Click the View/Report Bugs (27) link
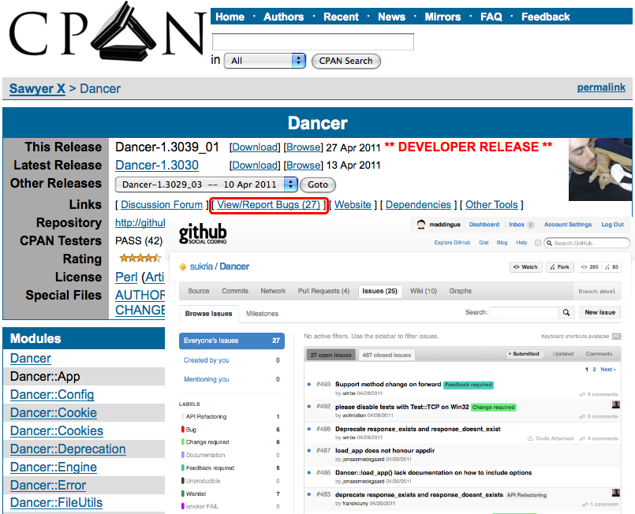This screenshot has width=635, height=514. (269, 205)
